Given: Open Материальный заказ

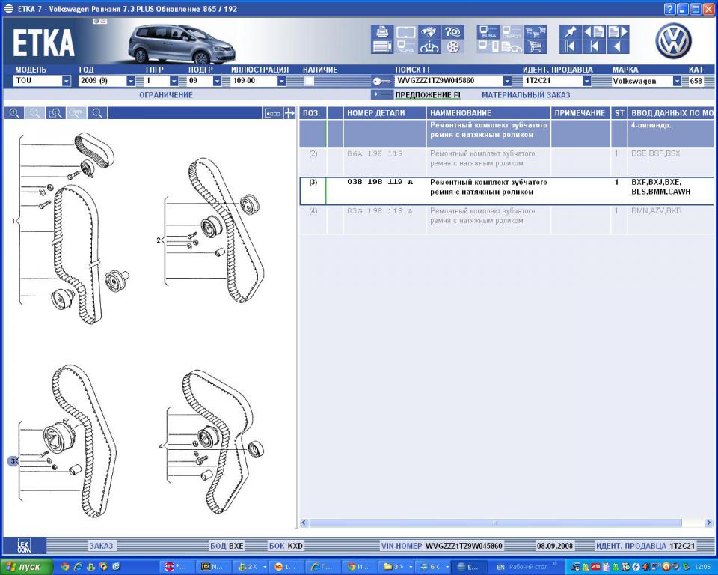Looking at the screenshot, I should [x=526, y=95].
